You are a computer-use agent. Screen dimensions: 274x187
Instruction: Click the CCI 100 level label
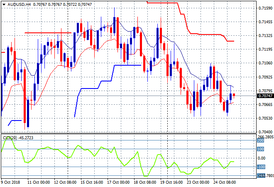[261, 149]
